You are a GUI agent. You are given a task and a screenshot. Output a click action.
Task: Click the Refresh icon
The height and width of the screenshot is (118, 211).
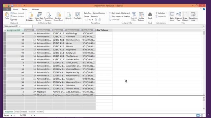coord(69,14)
